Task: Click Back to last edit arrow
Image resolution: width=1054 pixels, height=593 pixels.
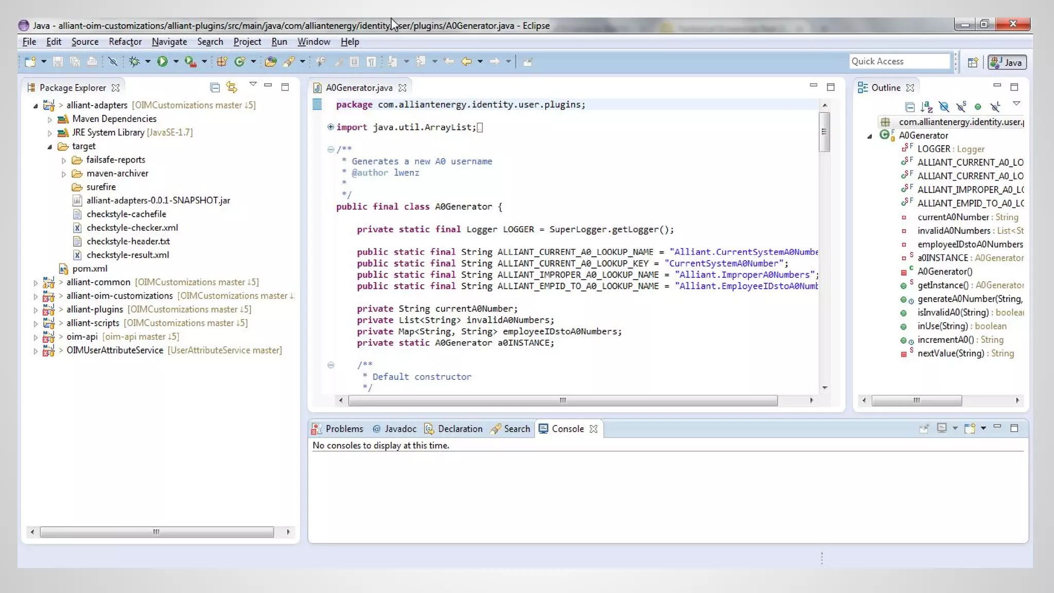Action: click(449, 62)
